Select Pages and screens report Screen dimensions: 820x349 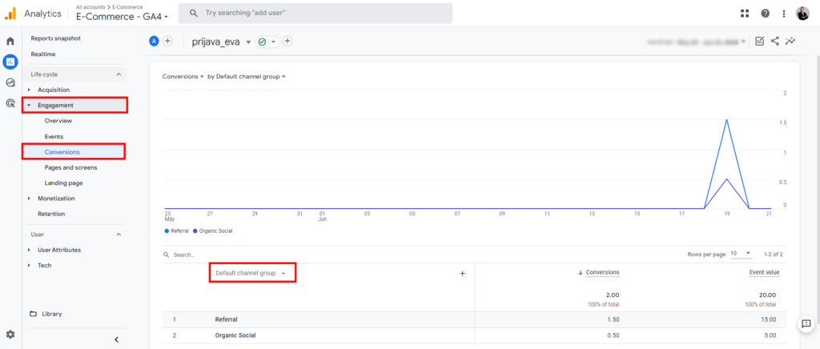pos(70,167)
